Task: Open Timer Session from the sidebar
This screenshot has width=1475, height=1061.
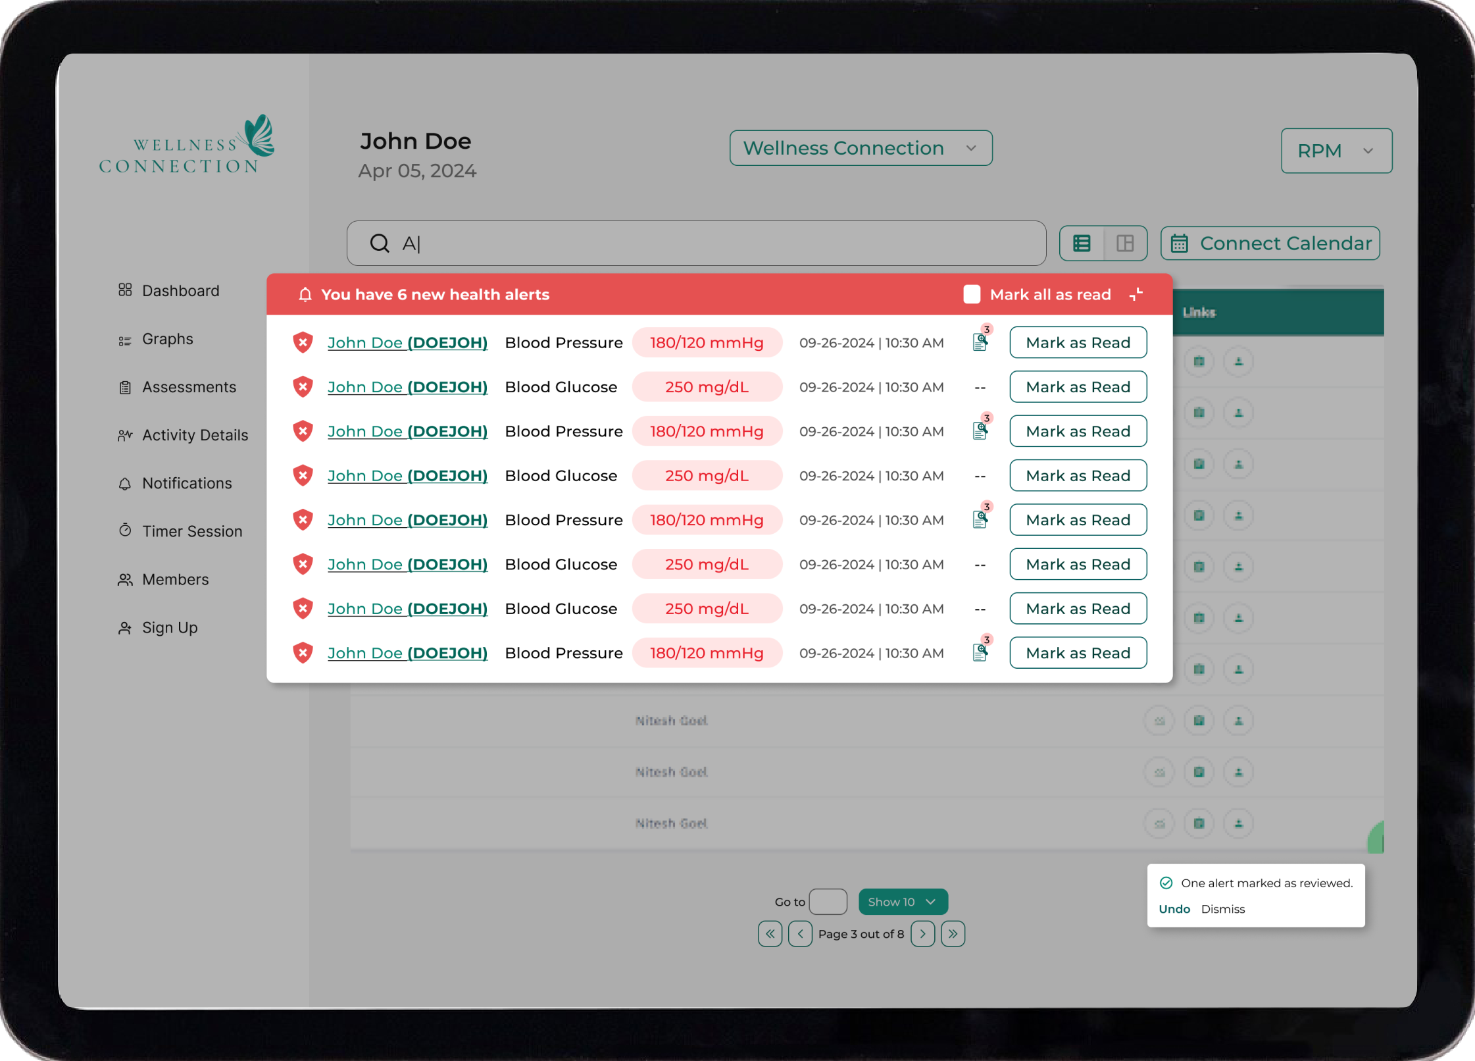Action: [192, 531]
